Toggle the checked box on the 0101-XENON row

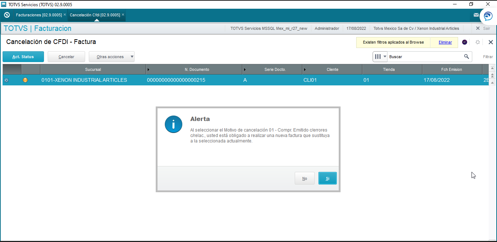point(6,80)
